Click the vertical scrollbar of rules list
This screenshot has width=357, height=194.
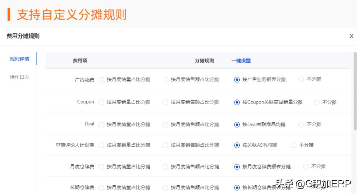(x=355, y=91)
